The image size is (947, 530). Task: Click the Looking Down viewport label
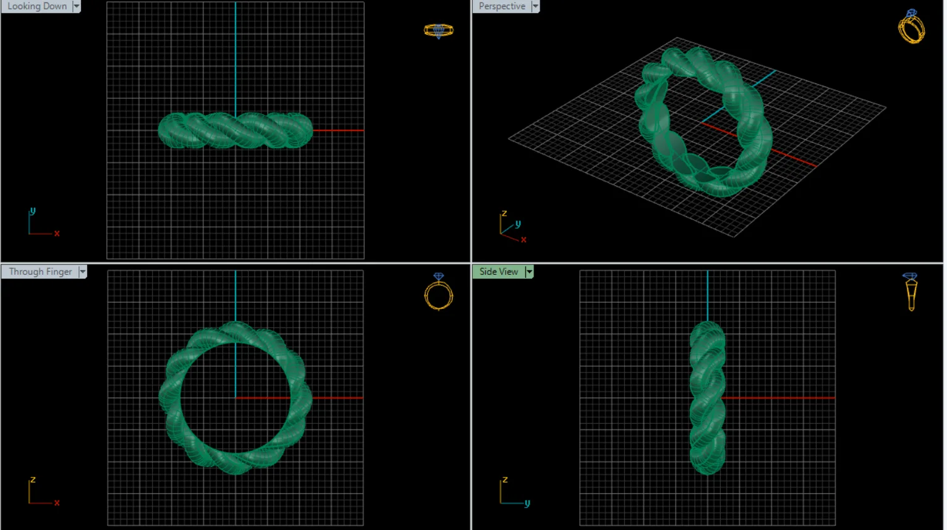[x=37, y=6]
